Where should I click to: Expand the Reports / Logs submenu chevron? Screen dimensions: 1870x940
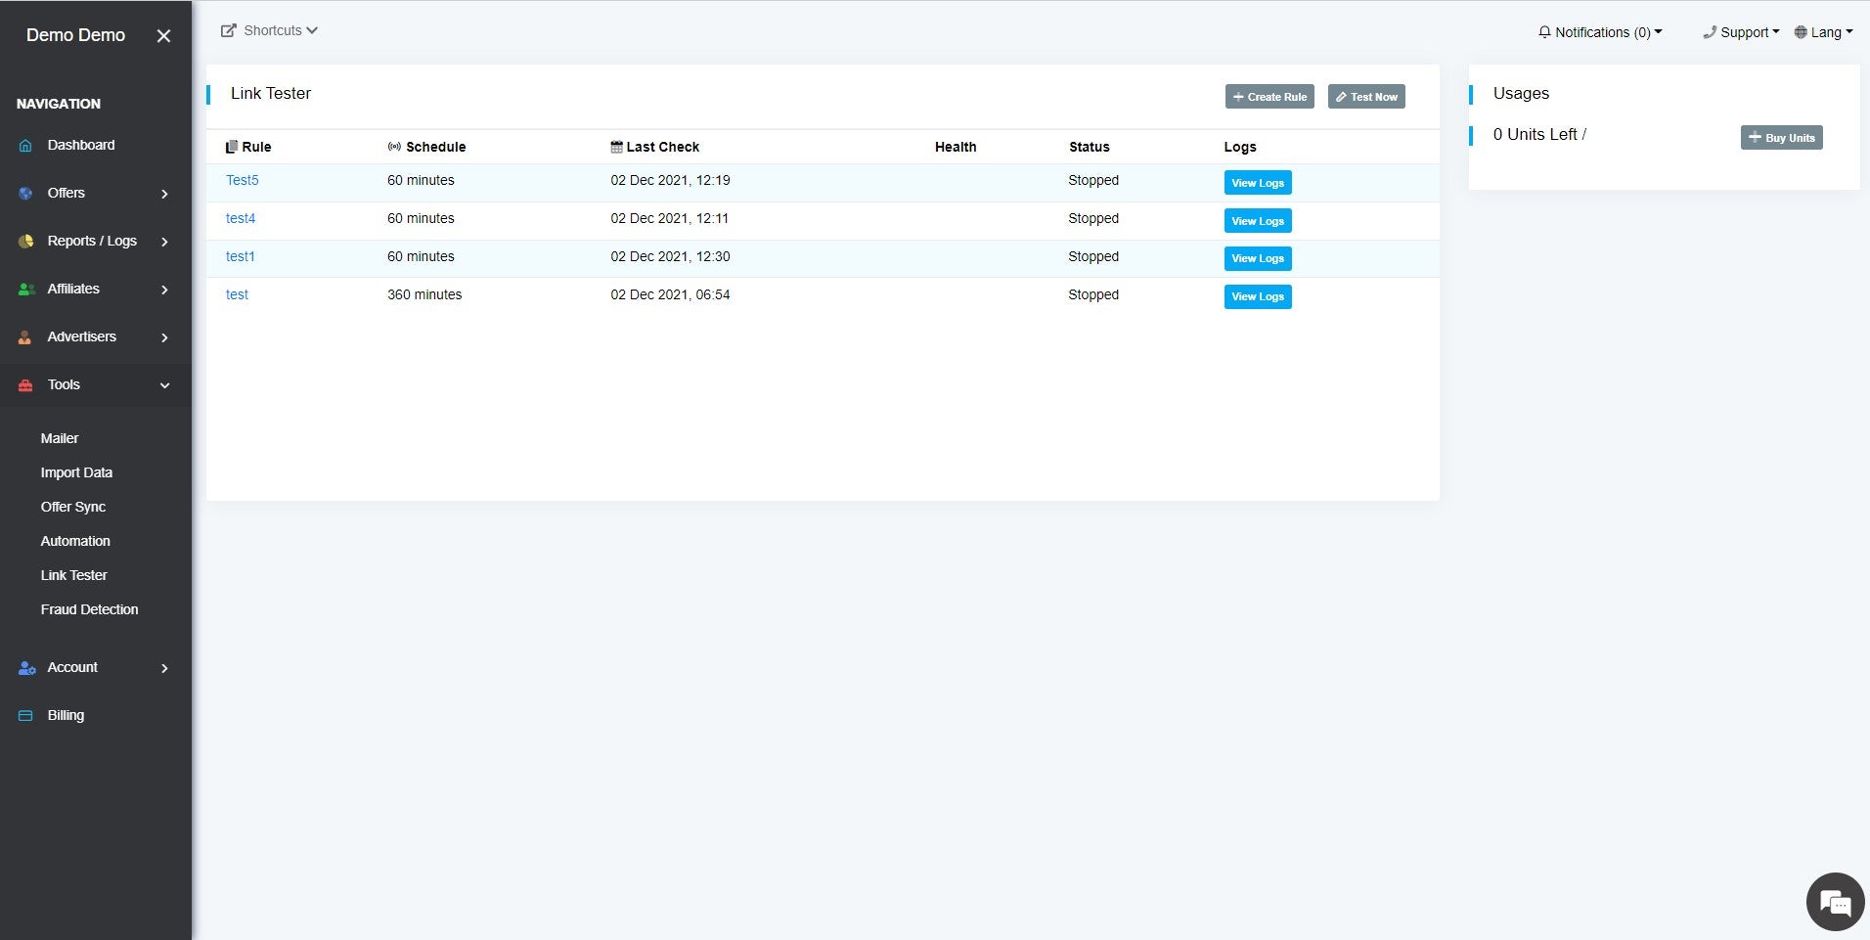tap(164, 242)
